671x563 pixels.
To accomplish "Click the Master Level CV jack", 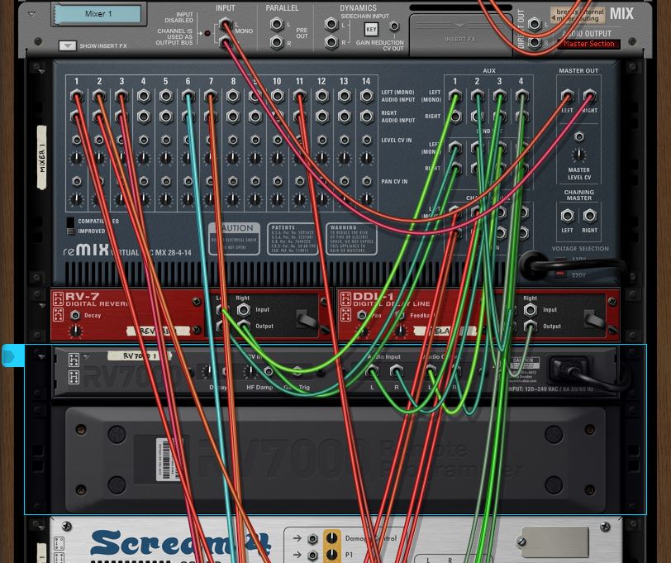I will point(578,136).
